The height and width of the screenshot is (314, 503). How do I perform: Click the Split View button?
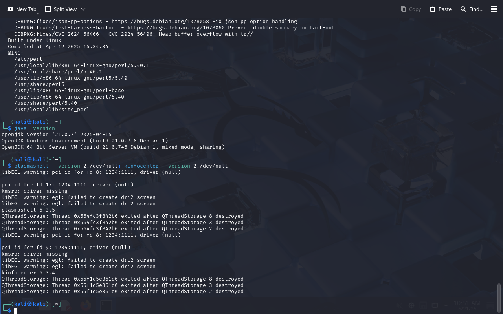point(61,9)
